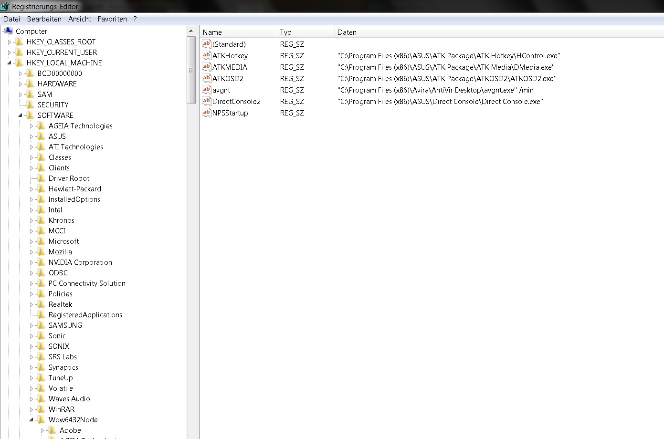
Task: Click the HKEY_CURRENT_USER folder icon
Action: pyautogui.click(x=20, y=52)
